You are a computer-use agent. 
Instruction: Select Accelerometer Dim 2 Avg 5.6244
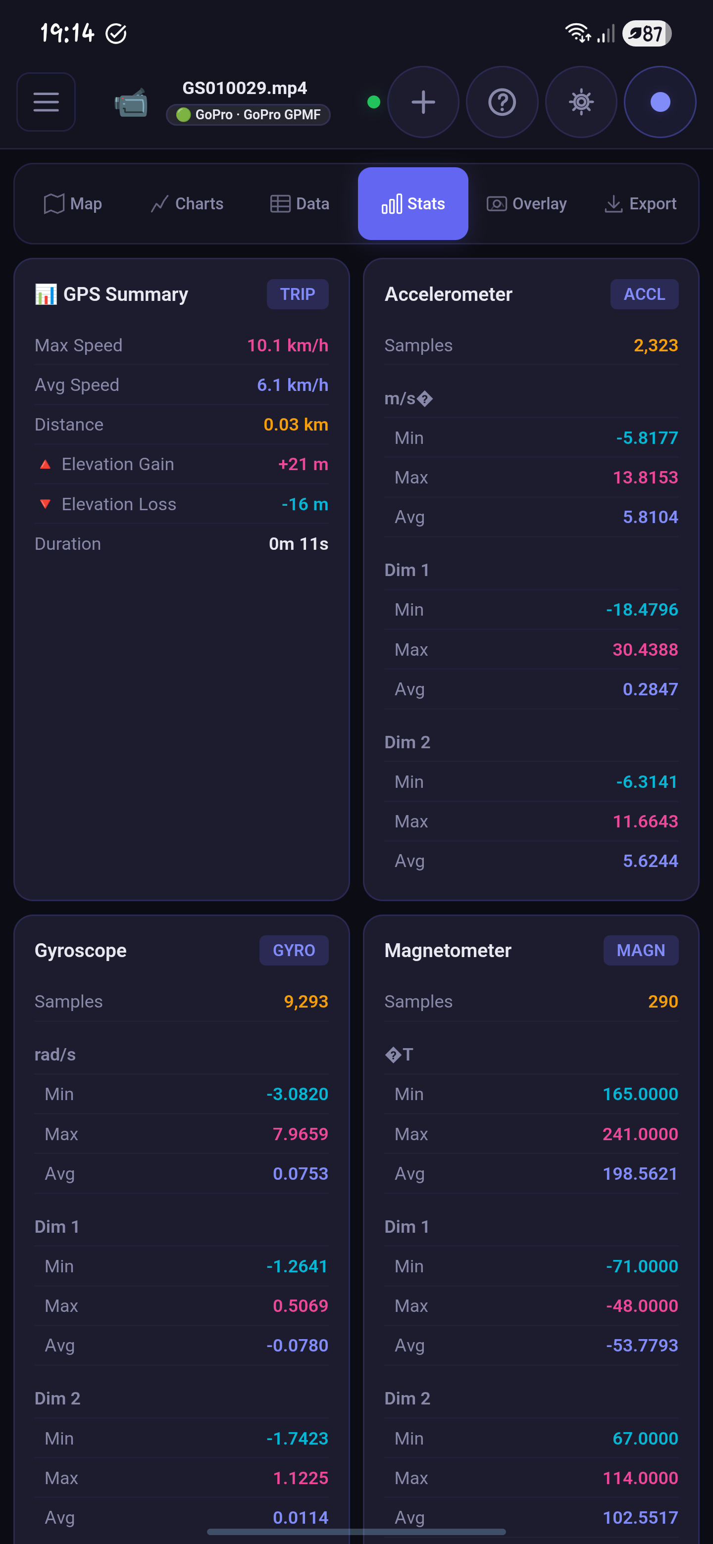click(651, 861)
